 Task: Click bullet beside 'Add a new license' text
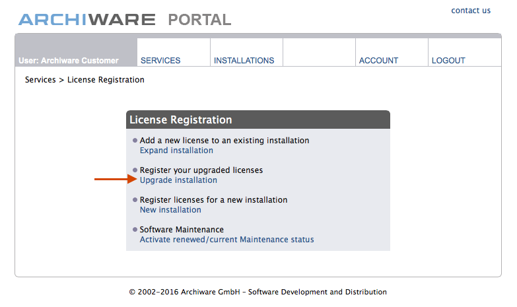pos(135,141)
